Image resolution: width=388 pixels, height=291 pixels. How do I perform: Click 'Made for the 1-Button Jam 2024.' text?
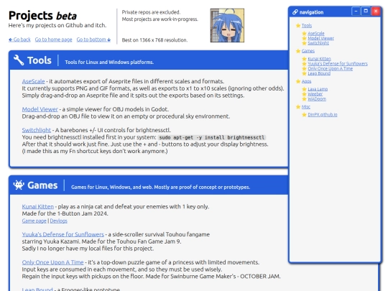pyautogui.click(x=65, y=213)
